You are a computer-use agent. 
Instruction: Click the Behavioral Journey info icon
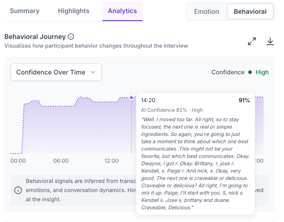71,37
